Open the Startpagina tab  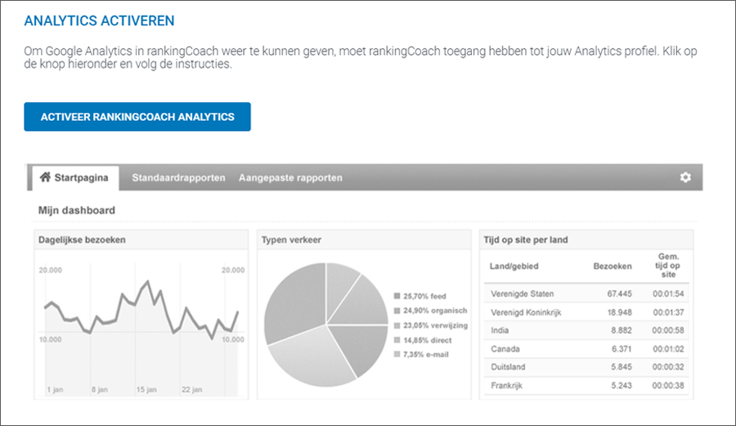[x=75, y=177]
